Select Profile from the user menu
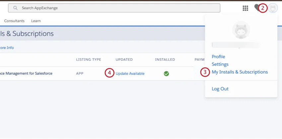The width and height of the screenshot is (282, 139). [218, 56]
